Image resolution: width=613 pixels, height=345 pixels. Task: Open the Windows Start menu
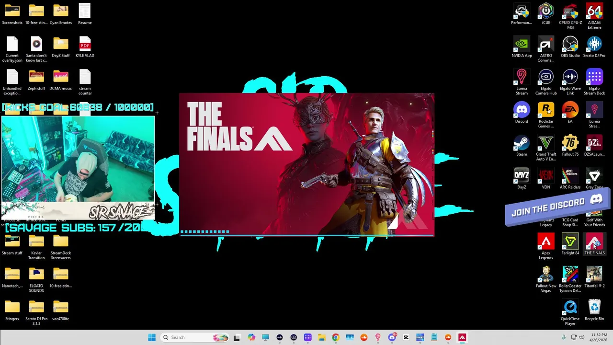point(152,337)
